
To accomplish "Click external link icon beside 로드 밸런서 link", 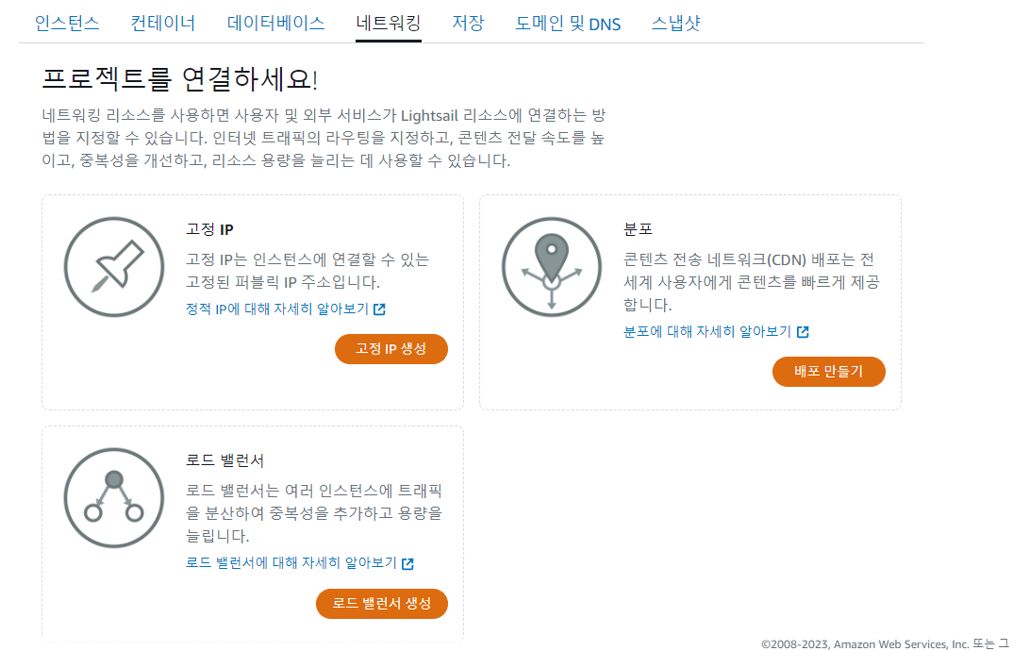I will point(407,563).
